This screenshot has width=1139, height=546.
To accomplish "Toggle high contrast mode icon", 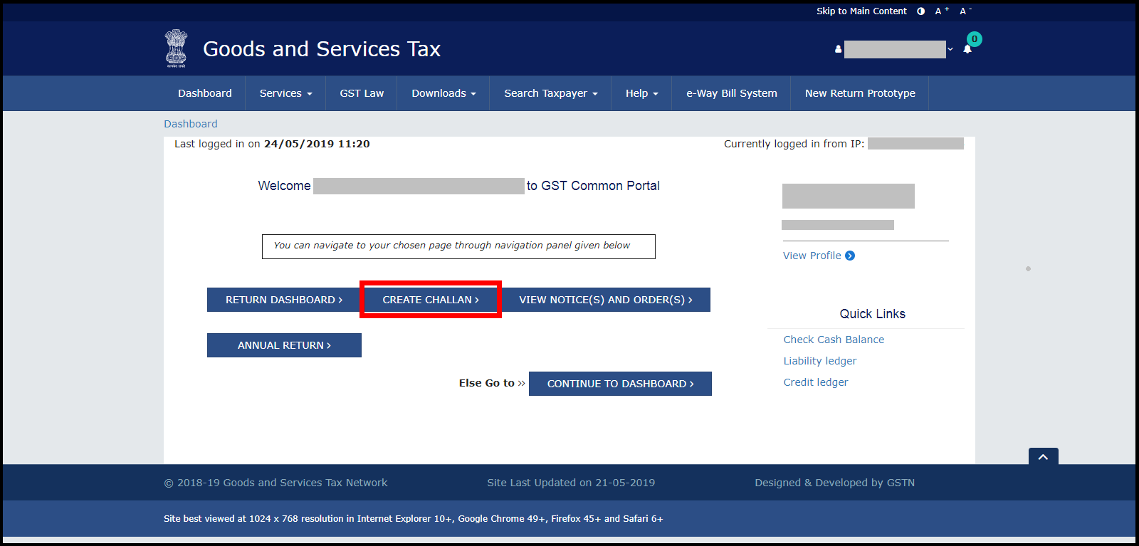I will pos(920,11).
